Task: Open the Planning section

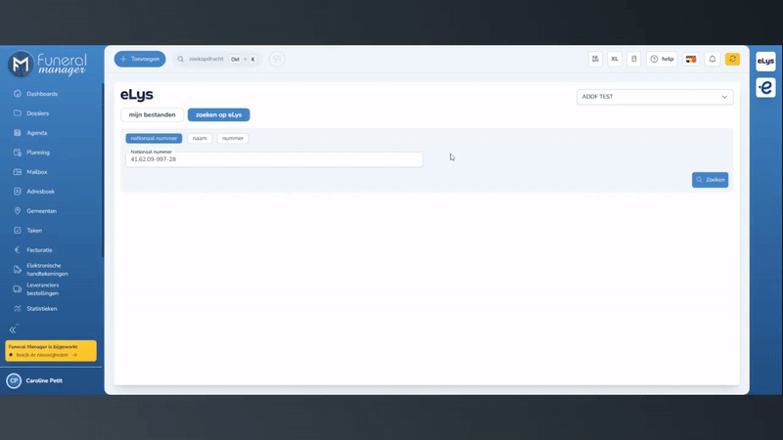Action: pyautogui.click(x=38, y=153)
